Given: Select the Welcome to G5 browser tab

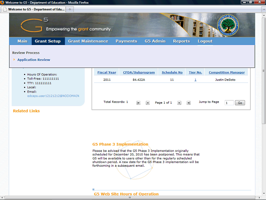Looking at the screenshot, I should (x=34, y=9).
